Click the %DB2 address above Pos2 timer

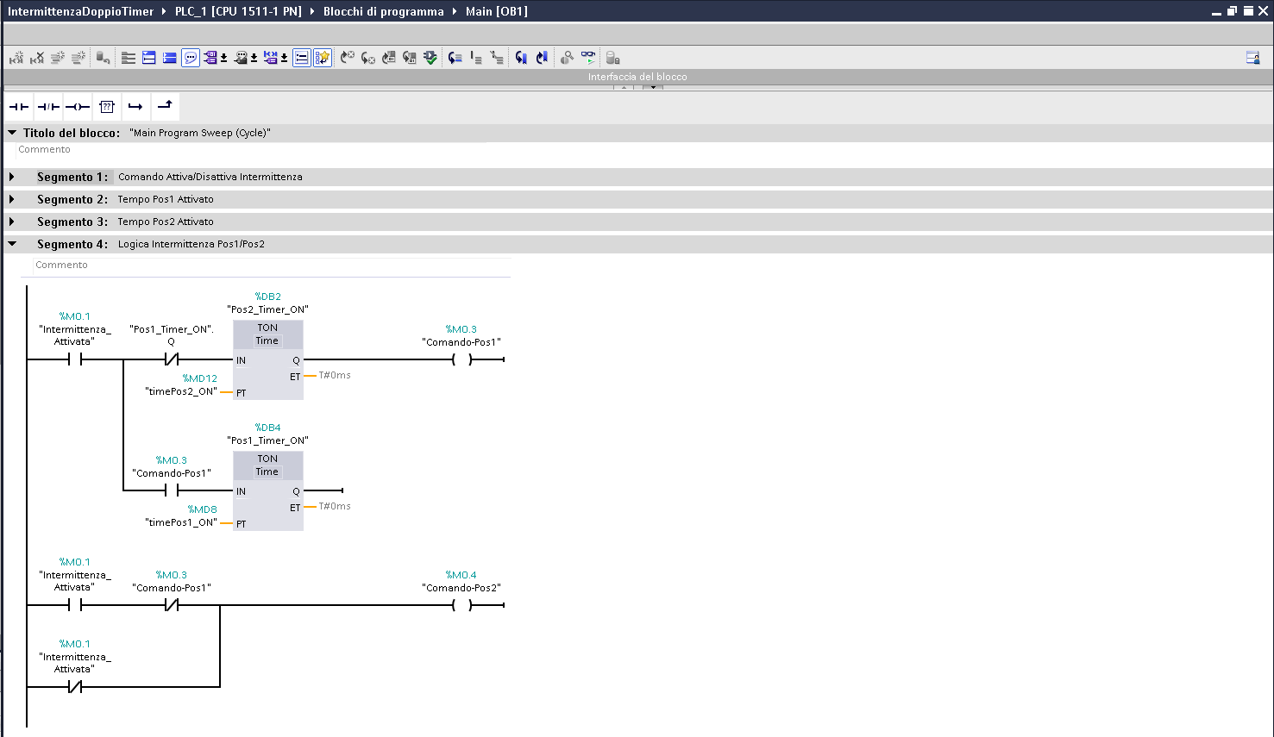(267, 297)
